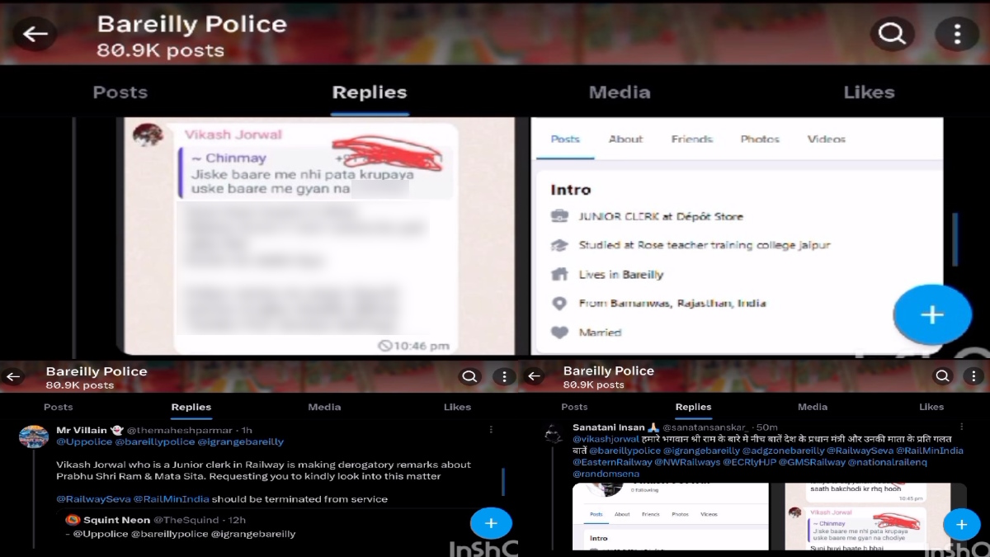Tap the back arrow in the top header
The image size is (990, 557).
tap(35, 34)
